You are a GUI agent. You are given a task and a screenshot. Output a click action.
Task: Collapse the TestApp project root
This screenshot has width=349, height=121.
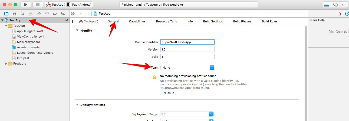pos(2,20)
